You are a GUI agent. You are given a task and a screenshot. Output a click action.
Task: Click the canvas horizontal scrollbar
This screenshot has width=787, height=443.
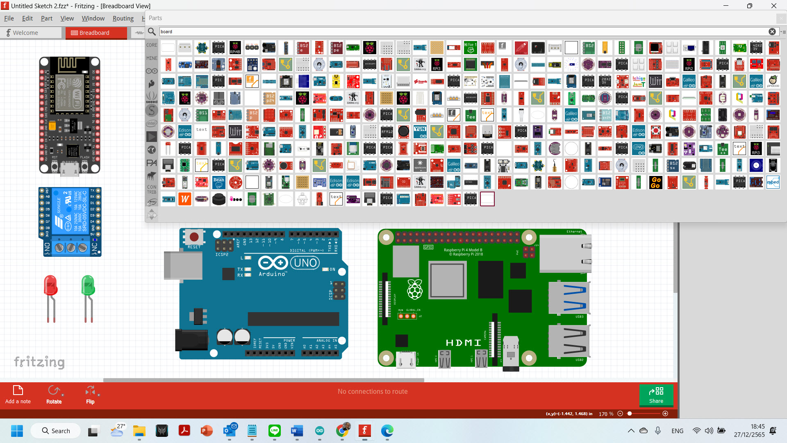(x=264, y=380)
